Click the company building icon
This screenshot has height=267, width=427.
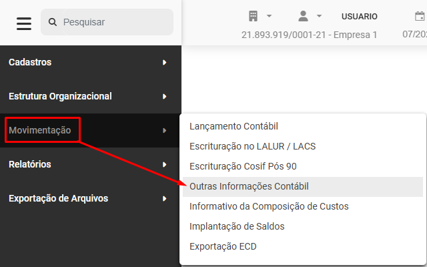point(253,15)
